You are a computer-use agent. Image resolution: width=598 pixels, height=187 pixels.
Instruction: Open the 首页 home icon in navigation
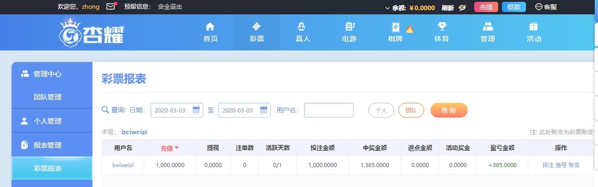coord(210,26)
